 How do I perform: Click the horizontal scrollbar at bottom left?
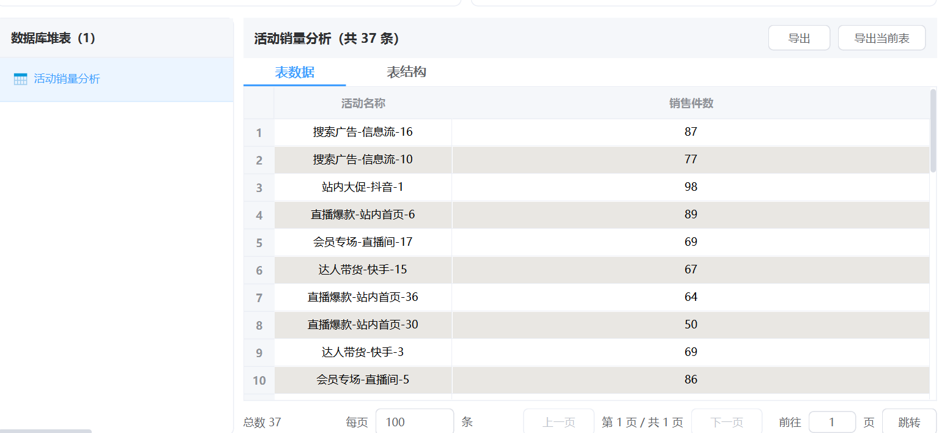coord(46,431)
